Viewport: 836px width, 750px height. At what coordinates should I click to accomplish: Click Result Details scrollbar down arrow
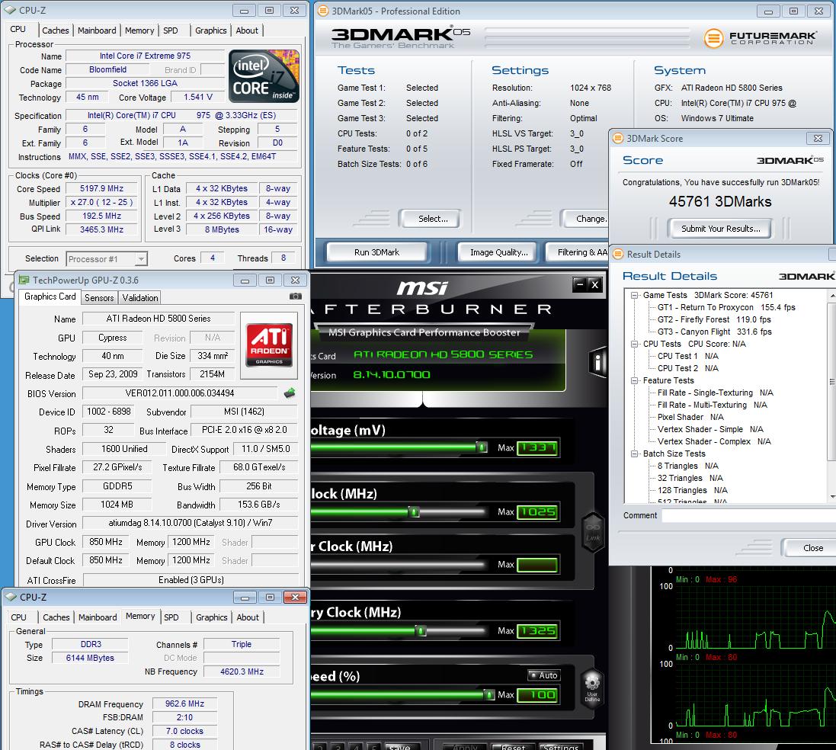point(832,497)
